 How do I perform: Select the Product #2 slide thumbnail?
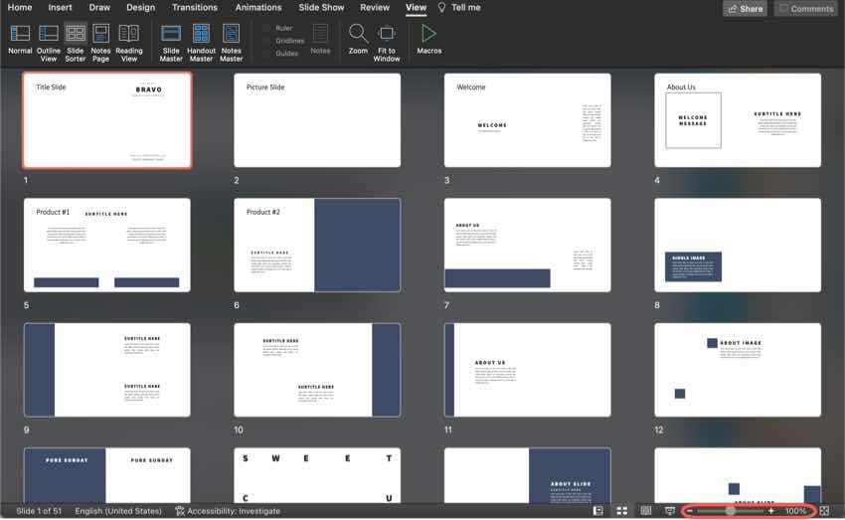(317, 245)
